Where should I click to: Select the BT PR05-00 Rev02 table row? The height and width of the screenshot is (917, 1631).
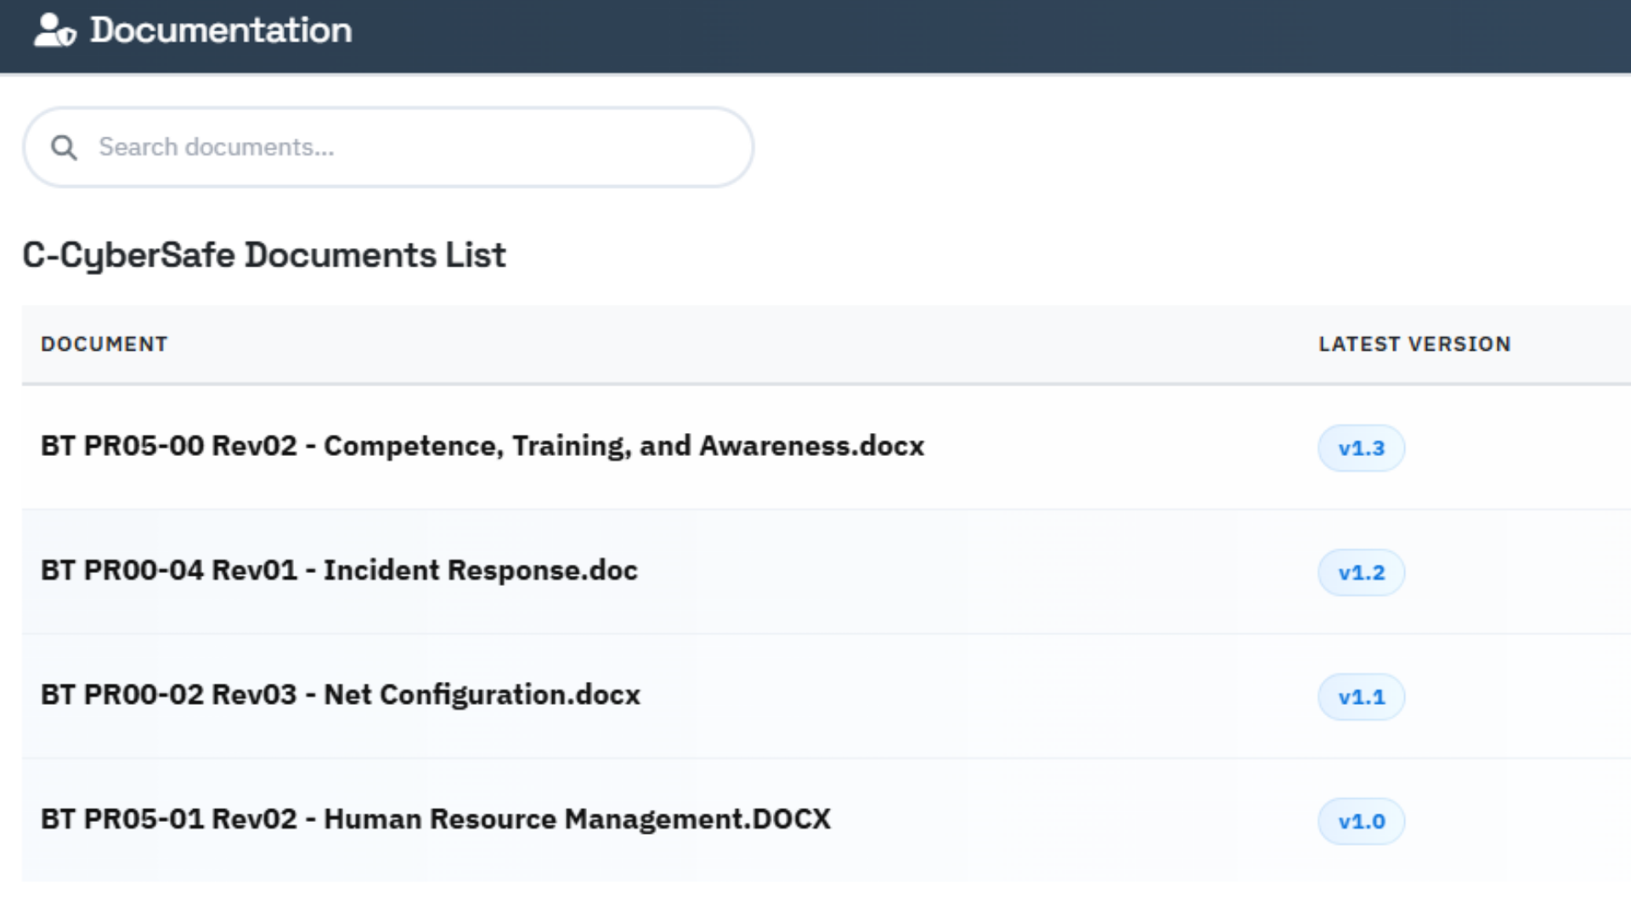point(827,447)
